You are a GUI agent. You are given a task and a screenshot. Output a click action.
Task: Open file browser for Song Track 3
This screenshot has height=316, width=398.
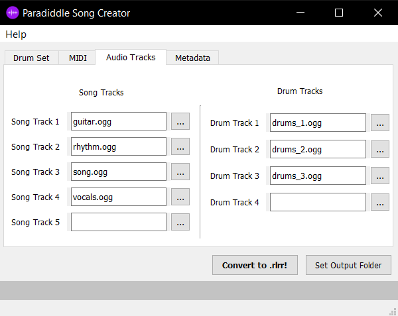point(180,172)
